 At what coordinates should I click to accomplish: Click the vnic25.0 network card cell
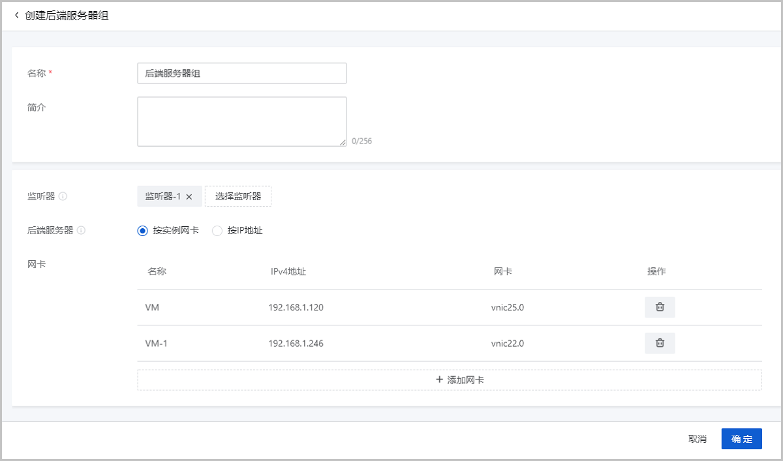[x=508, y=308]
